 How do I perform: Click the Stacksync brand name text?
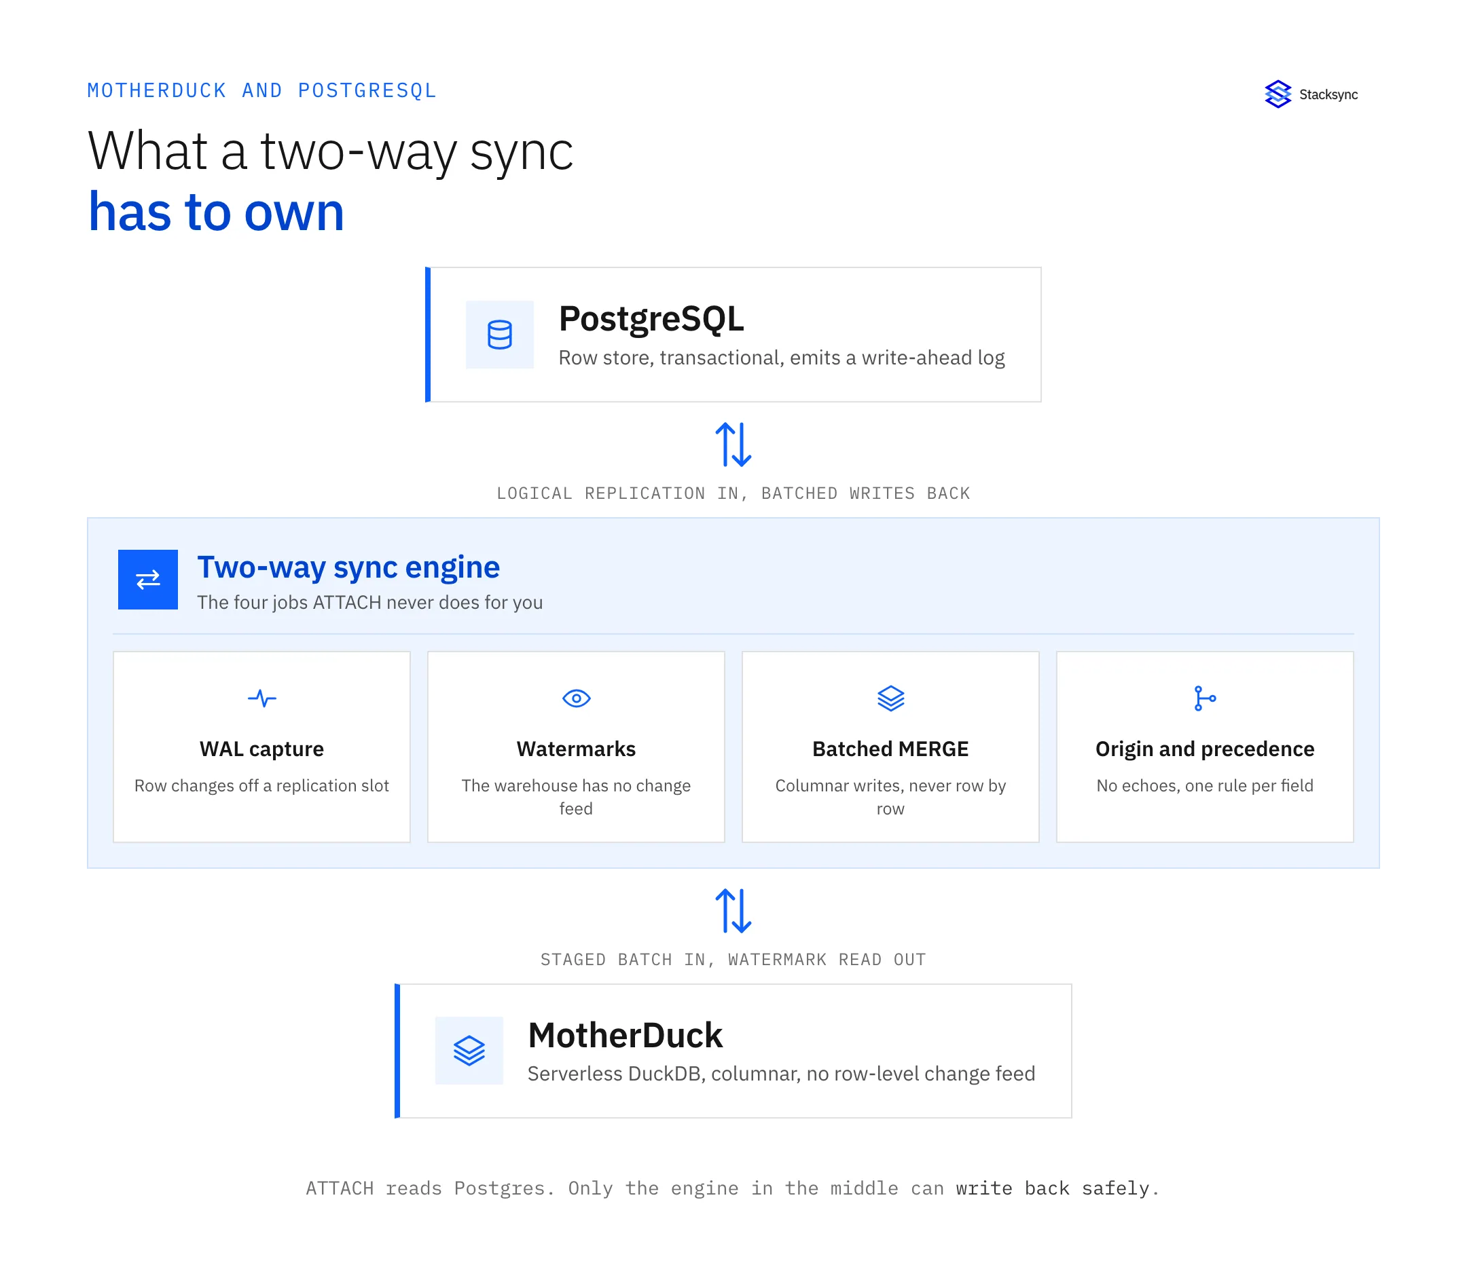1328,95
